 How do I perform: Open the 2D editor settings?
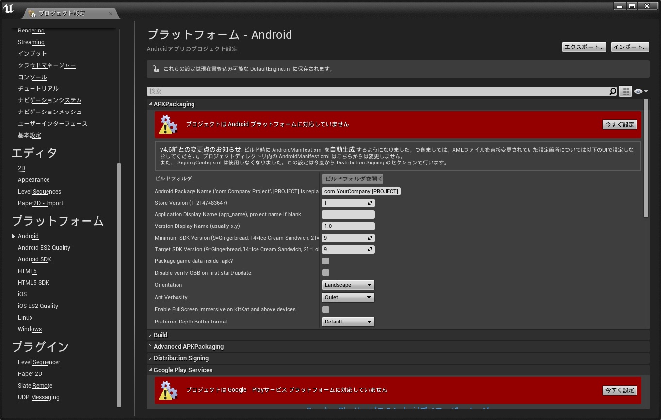click(x=21, y=168)
